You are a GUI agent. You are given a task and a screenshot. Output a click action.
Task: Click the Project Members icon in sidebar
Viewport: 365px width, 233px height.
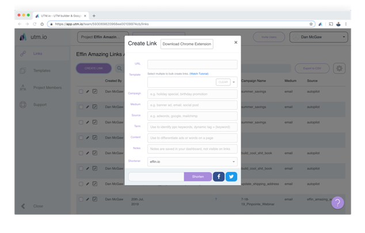click(x=23, y=88)
